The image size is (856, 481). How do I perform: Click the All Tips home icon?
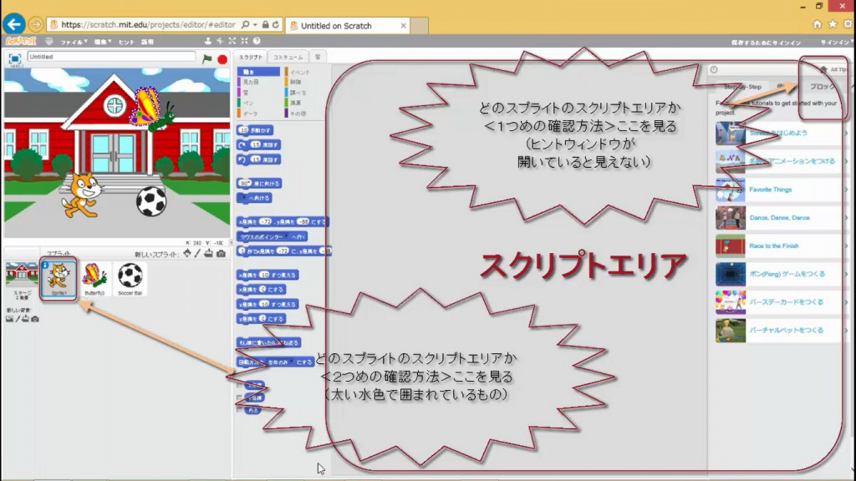pyautogui.click(x=823, y=69)
